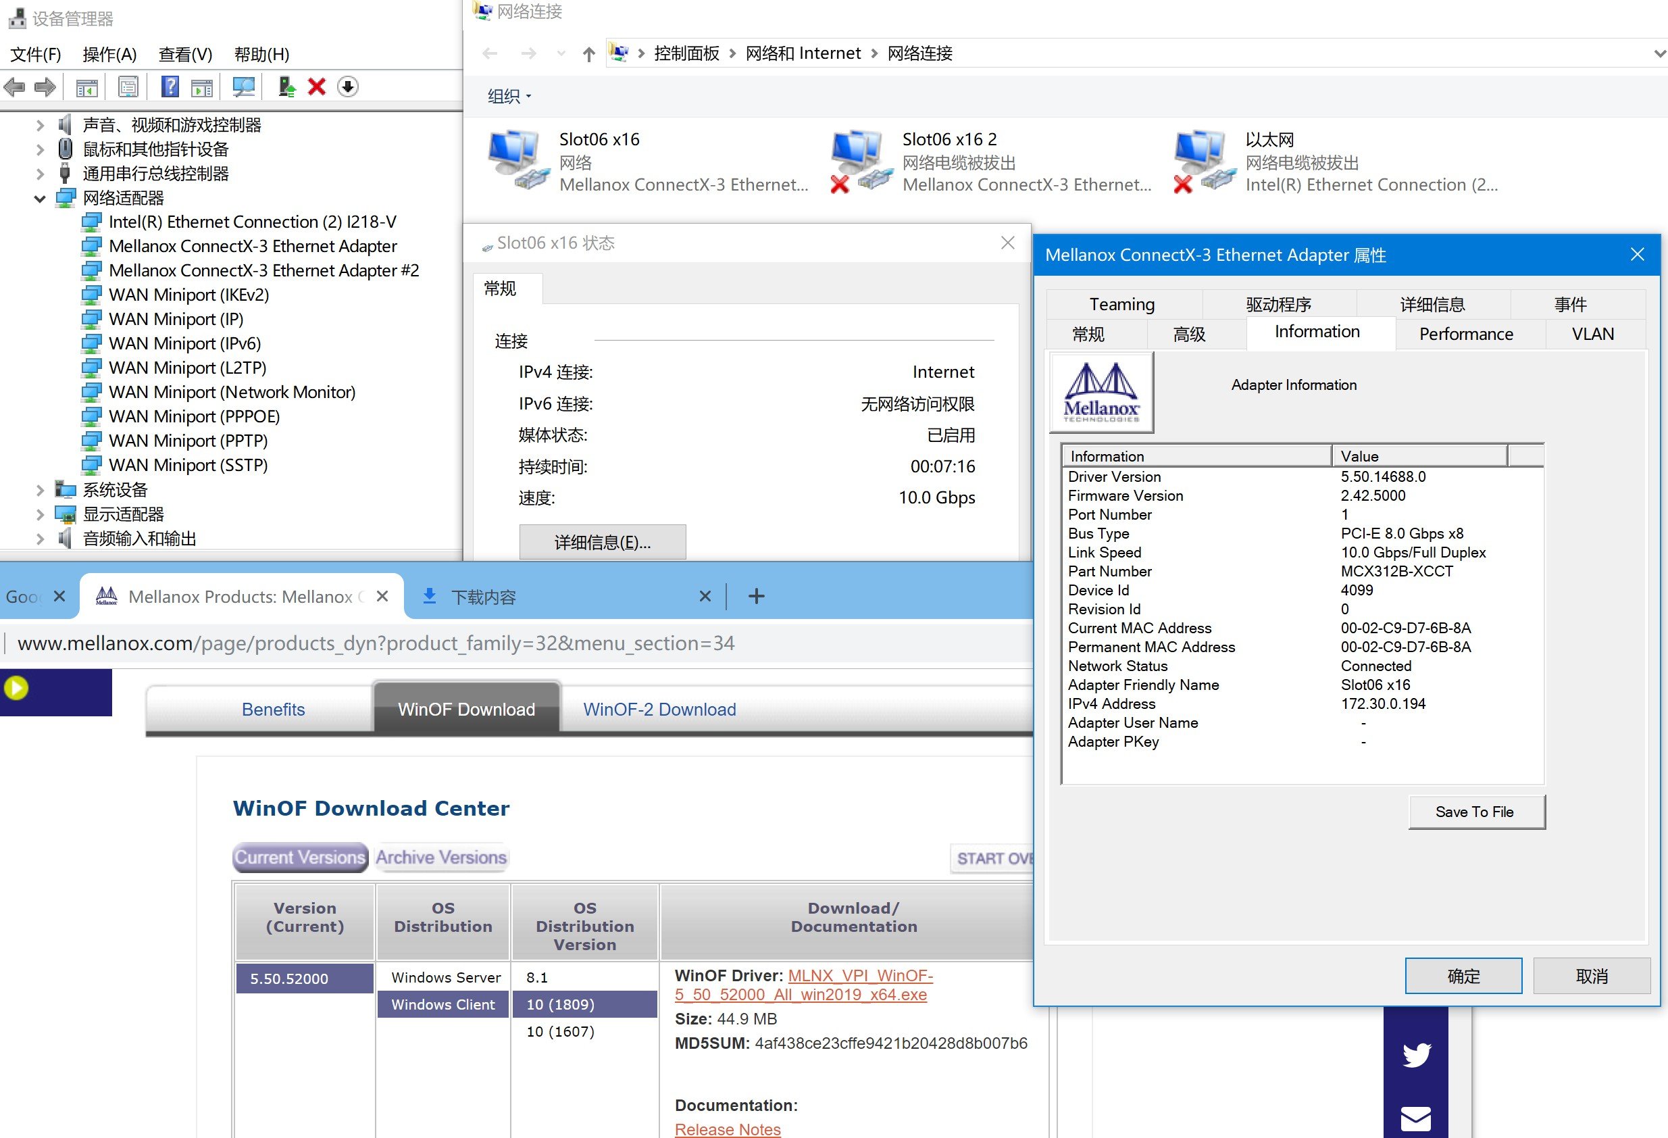Click the Twitter bird icon on the webpage
The height and width of the screenshot is (1138, 1668).
1416,1054
